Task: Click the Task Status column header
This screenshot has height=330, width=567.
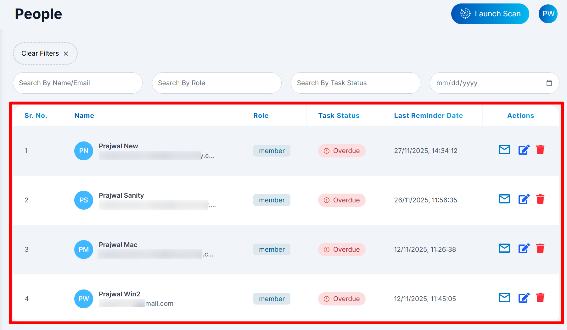Action: coord(339,116)
